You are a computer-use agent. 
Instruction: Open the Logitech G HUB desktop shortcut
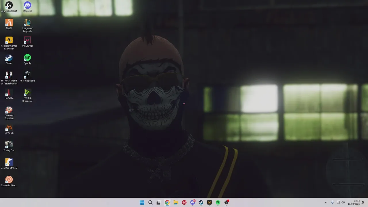[9, 7]
